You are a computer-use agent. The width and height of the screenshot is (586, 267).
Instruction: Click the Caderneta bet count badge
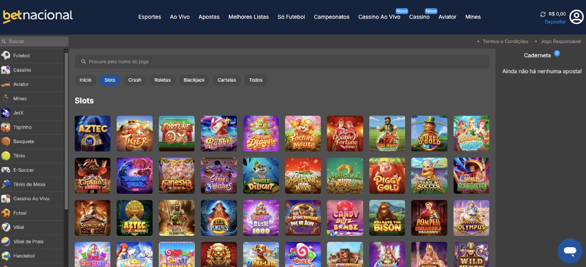click(557, 53)
